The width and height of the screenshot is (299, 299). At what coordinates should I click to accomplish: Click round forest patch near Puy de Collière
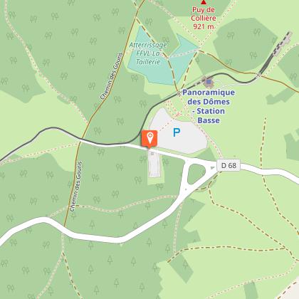pos(244,45)
